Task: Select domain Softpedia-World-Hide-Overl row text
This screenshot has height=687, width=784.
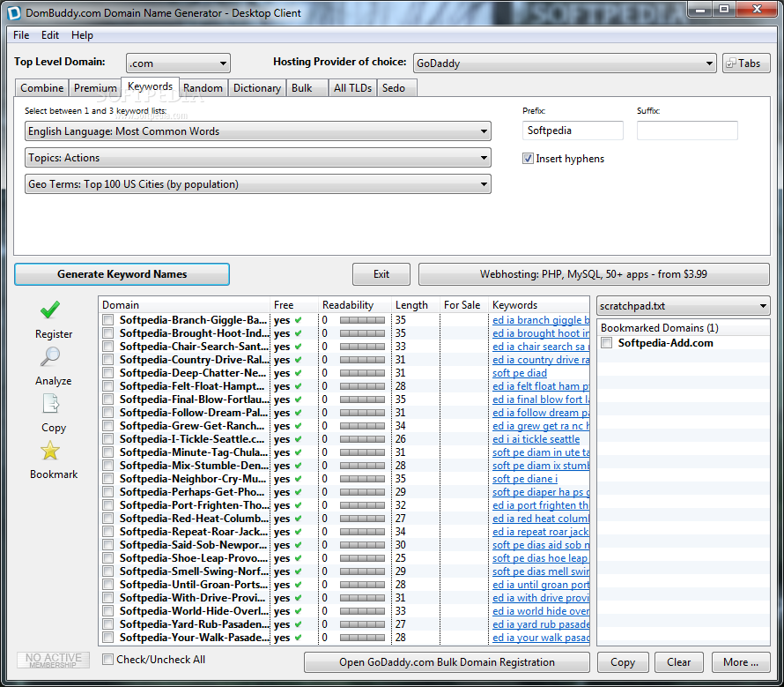Action: (x=194, y=611)
